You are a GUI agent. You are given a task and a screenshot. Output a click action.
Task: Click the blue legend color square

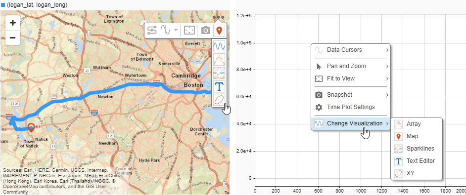click(3, 5)
